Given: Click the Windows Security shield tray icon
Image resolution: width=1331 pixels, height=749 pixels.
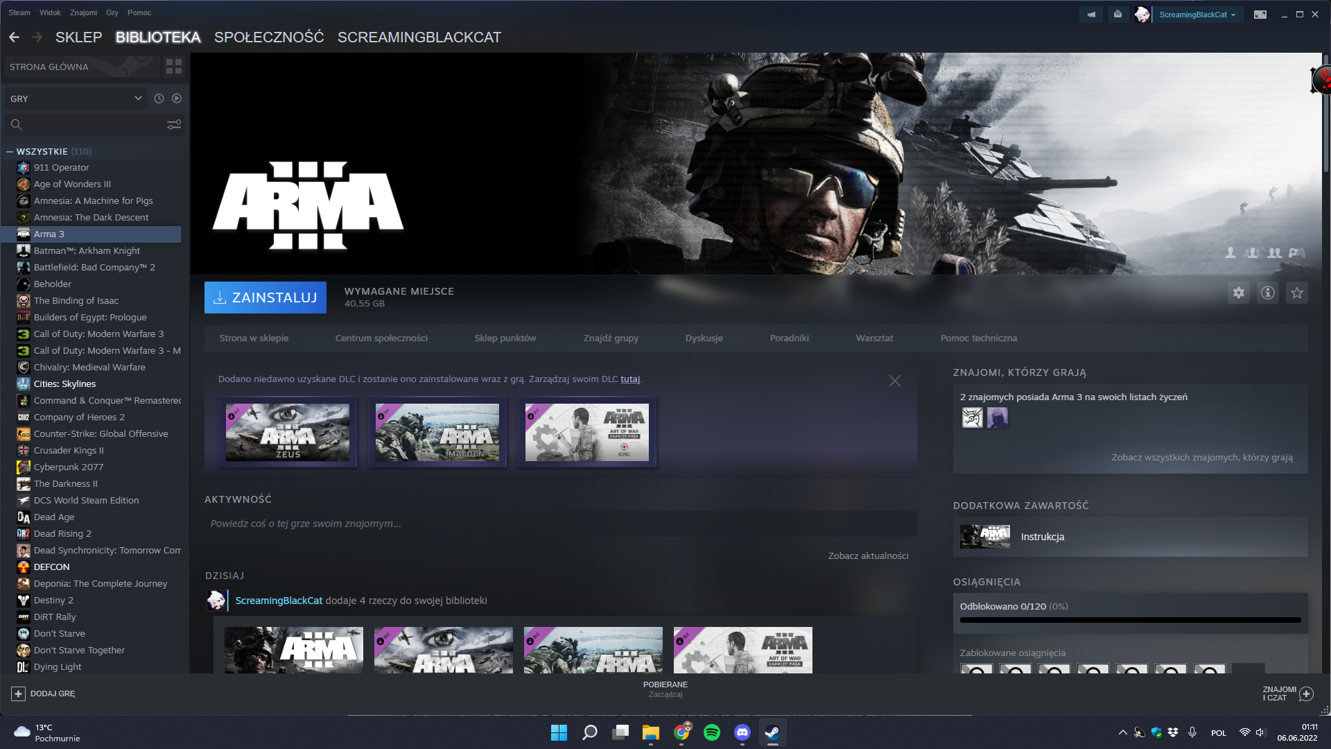Looking at the screenshot, I should [x=1156, y=732].
